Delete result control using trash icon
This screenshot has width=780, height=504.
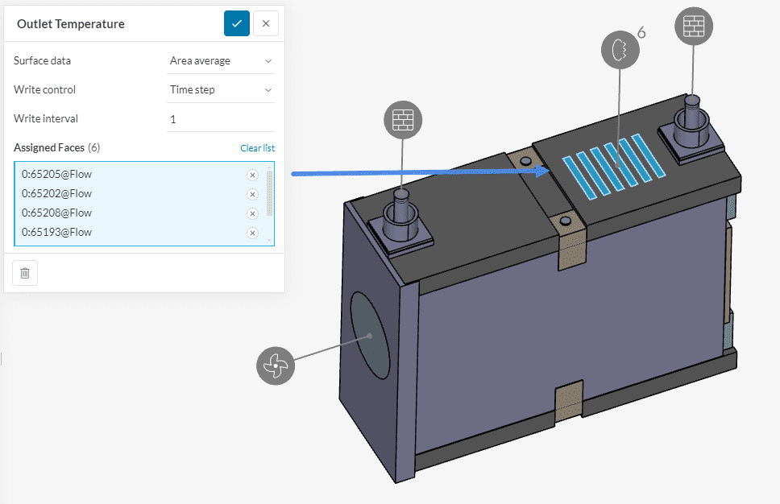point(25,273)
